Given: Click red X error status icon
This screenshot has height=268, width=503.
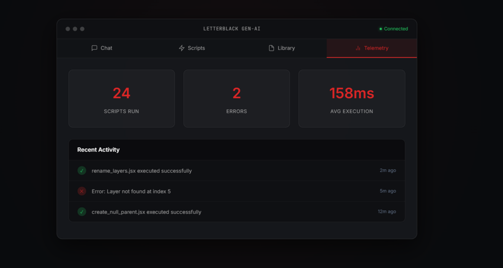Looking at the screenshot, I should click(82, 191).
